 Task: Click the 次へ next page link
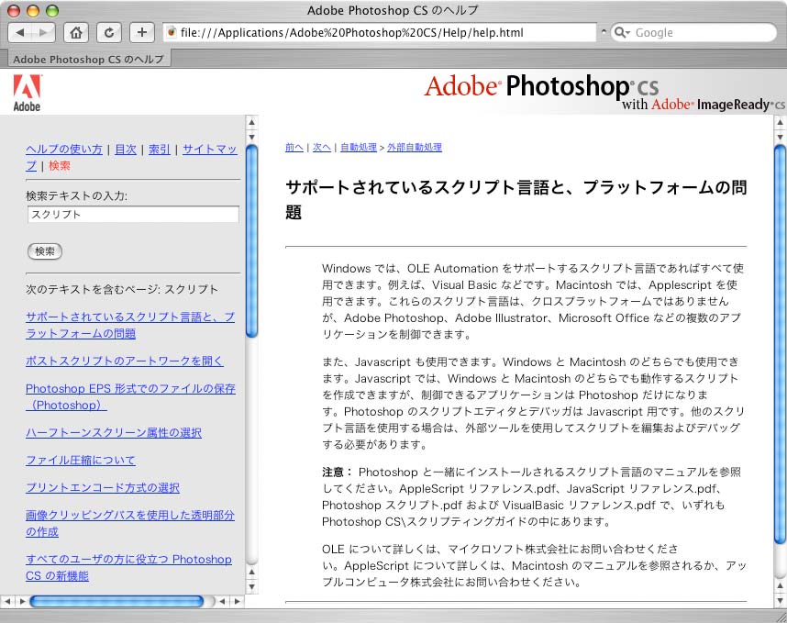click(322, 148)
